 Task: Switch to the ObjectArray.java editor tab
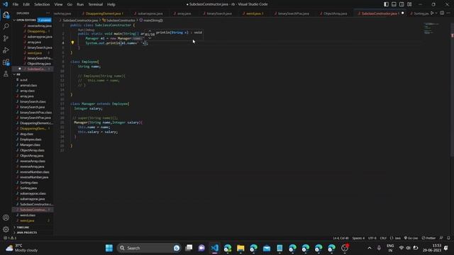click(336, 13)
